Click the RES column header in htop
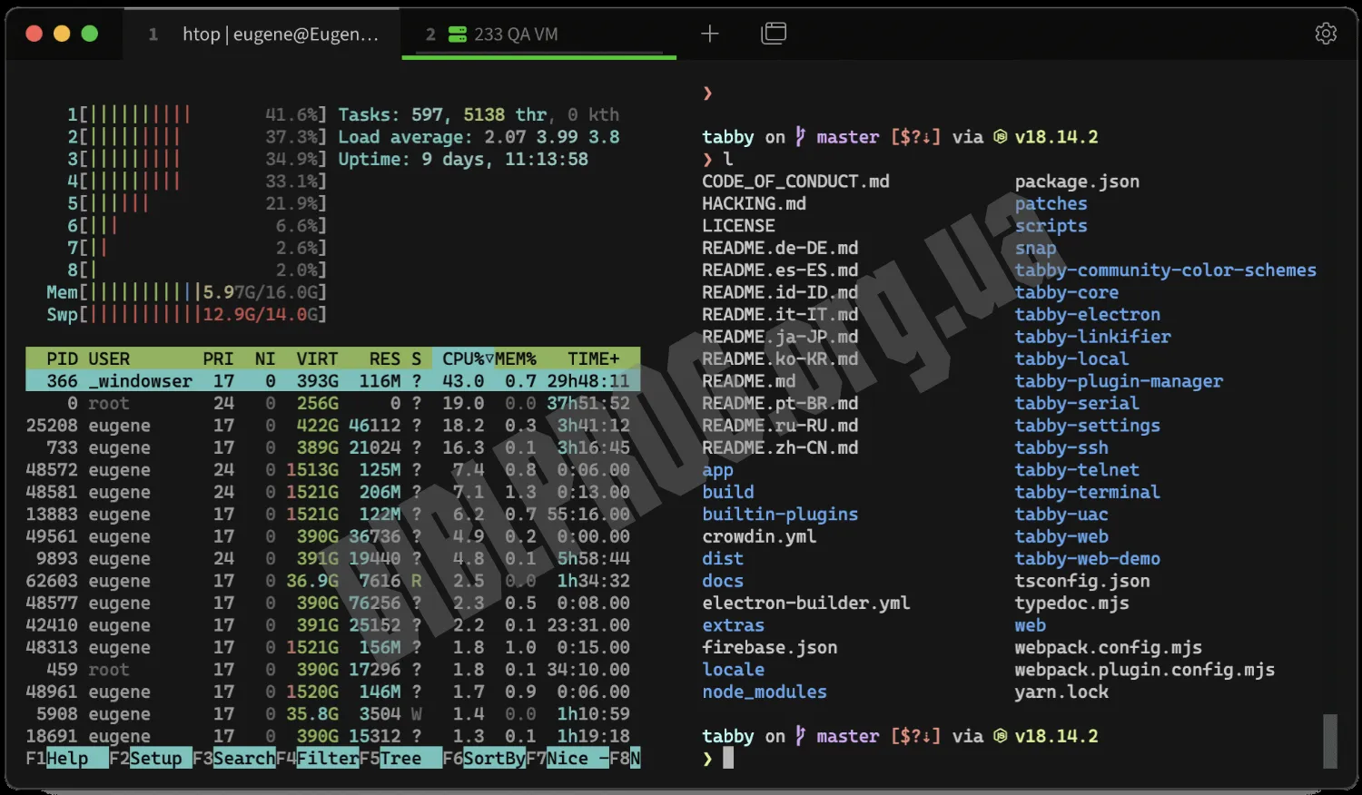The width and height of the screenshot is (1362, 795). click(385, 358)
